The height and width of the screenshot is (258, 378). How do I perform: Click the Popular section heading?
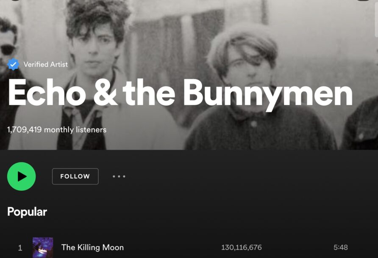pyautogui.click(x=27, y=212)
